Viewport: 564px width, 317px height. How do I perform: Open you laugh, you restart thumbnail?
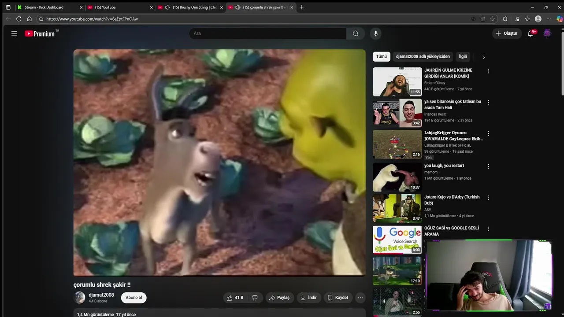397,177
